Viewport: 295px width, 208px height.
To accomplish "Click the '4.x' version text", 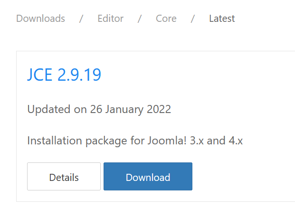I will pyautogui.click(x=236, y=141).
